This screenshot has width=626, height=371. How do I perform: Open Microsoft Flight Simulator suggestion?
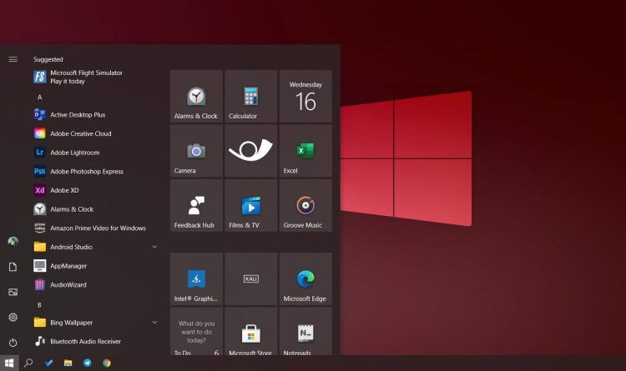click(96, 77)
